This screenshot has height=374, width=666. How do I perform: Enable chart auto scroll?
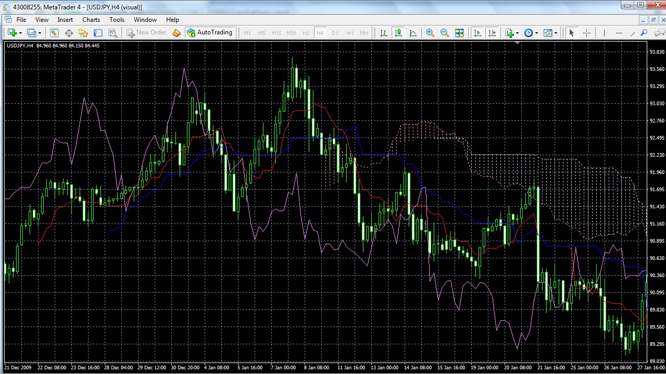point(477,32)
